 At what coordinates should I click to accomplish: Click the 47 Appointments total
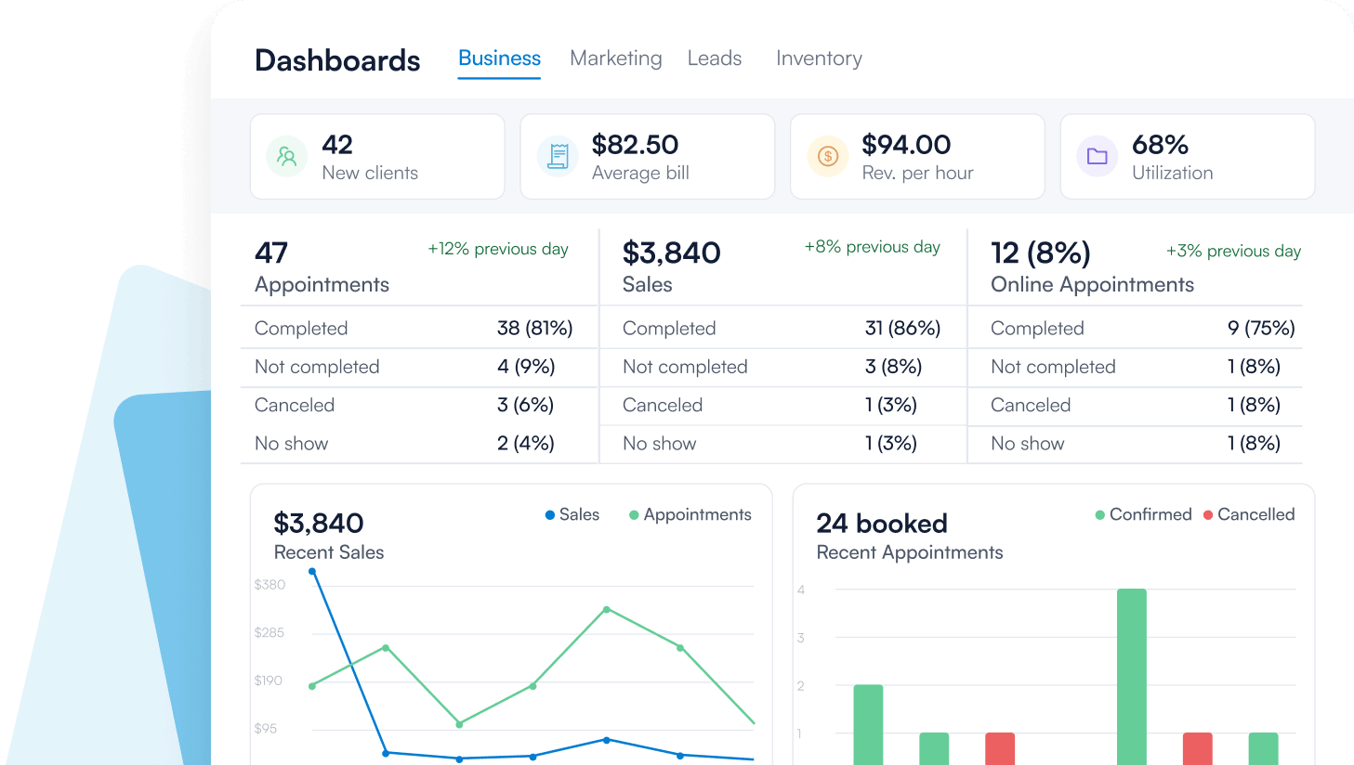click(271, 253)
